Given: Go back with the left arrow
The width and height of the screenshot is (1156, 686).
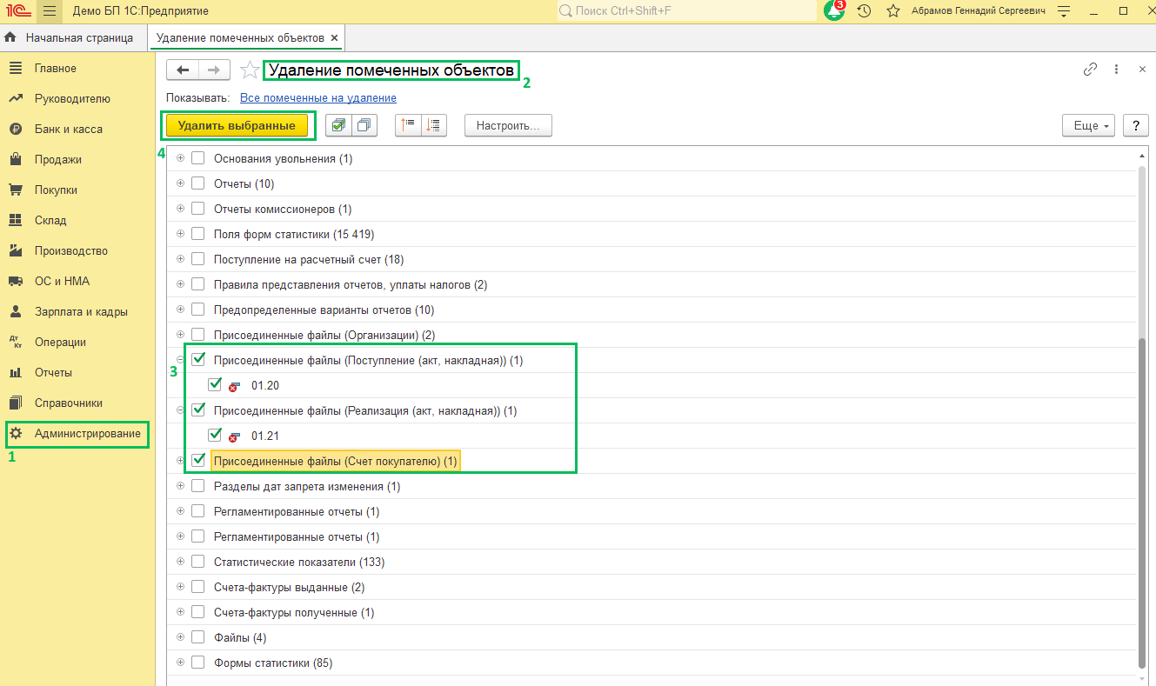Looking at the screenshot, I should pyautogui.click(x=183, y=70).
